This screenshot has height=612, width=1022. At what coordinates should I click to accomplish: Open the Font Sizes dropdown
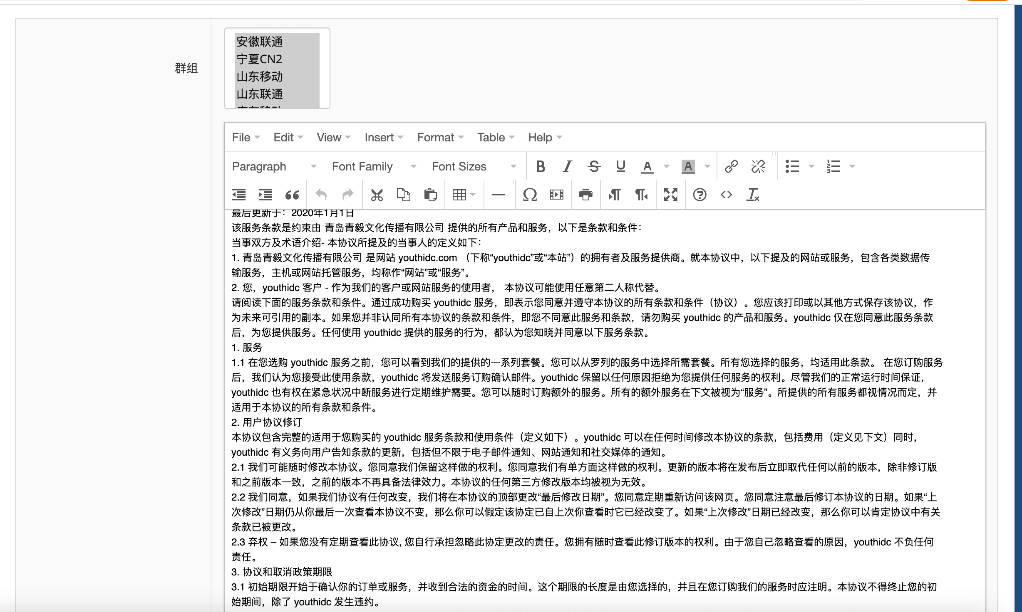[x=474, y=167]
